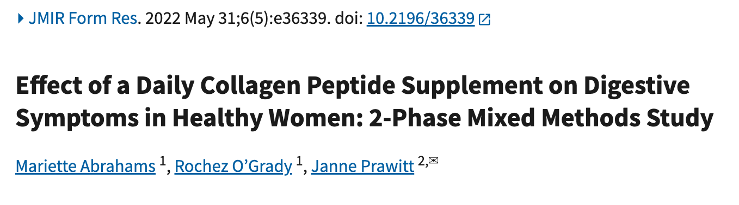Open the JMIR Form Res journal link
The height and width of the screenshot is (205, 739).
click(84, 19)
